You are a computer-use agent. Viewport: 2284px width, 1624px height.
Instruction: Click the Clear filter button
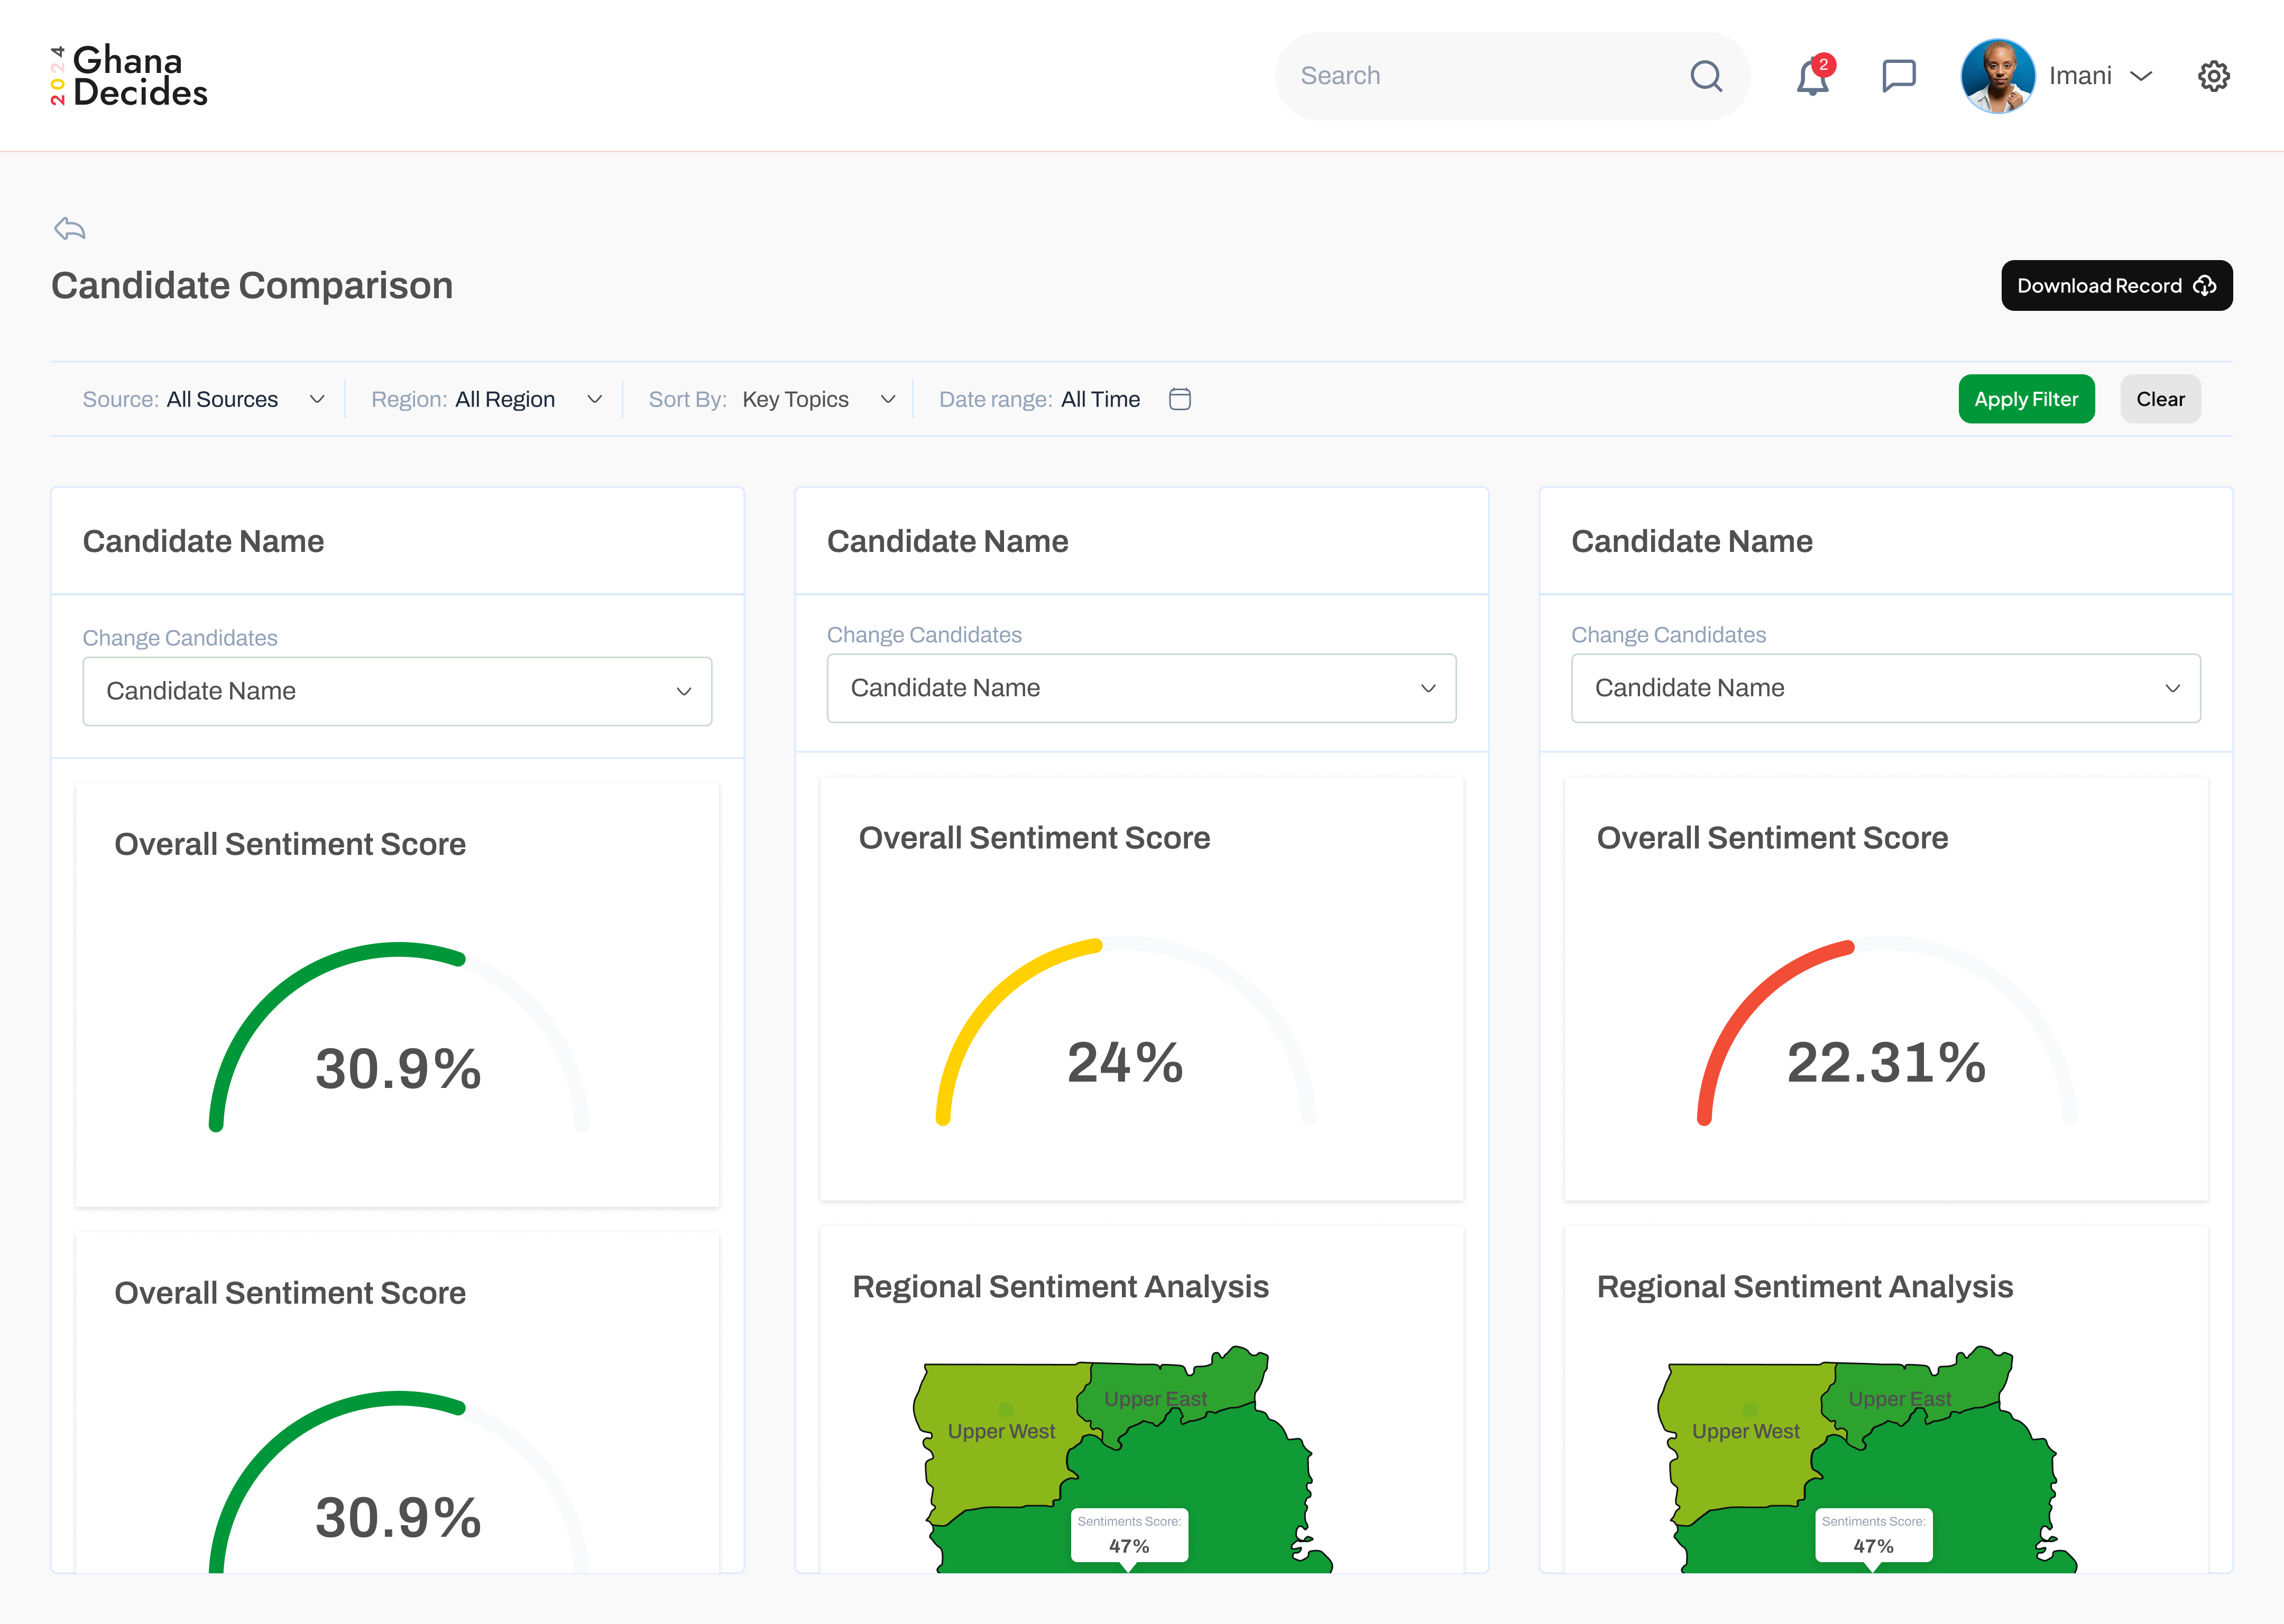(2160, 399)
